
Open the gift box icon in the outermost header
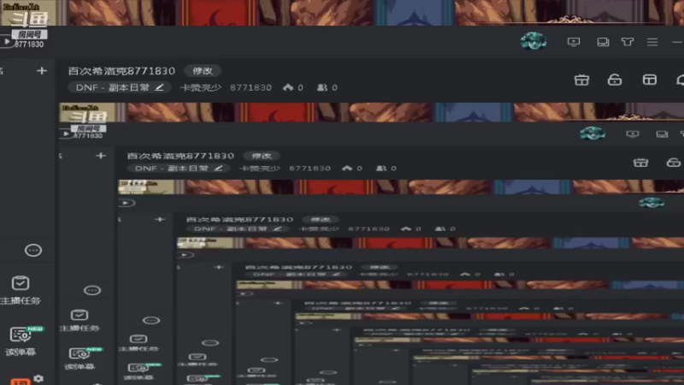click(581, 80)
